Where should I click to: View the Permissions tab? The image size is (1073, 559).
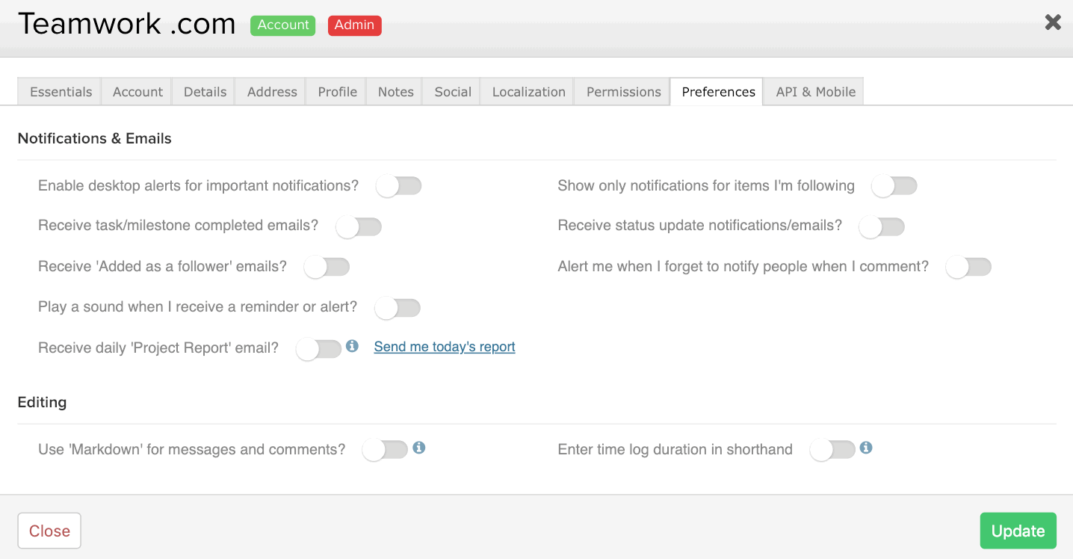click(623, 92)
